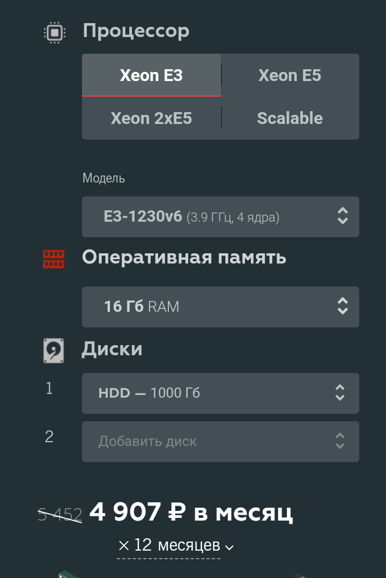Open the Добавить диск dropdown
Image resolution: width=386 pixels, height=578 pixels.
[221, 442]
